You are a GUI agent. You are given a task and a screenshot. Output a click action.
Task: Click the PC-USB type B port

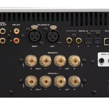coord(106,42)
